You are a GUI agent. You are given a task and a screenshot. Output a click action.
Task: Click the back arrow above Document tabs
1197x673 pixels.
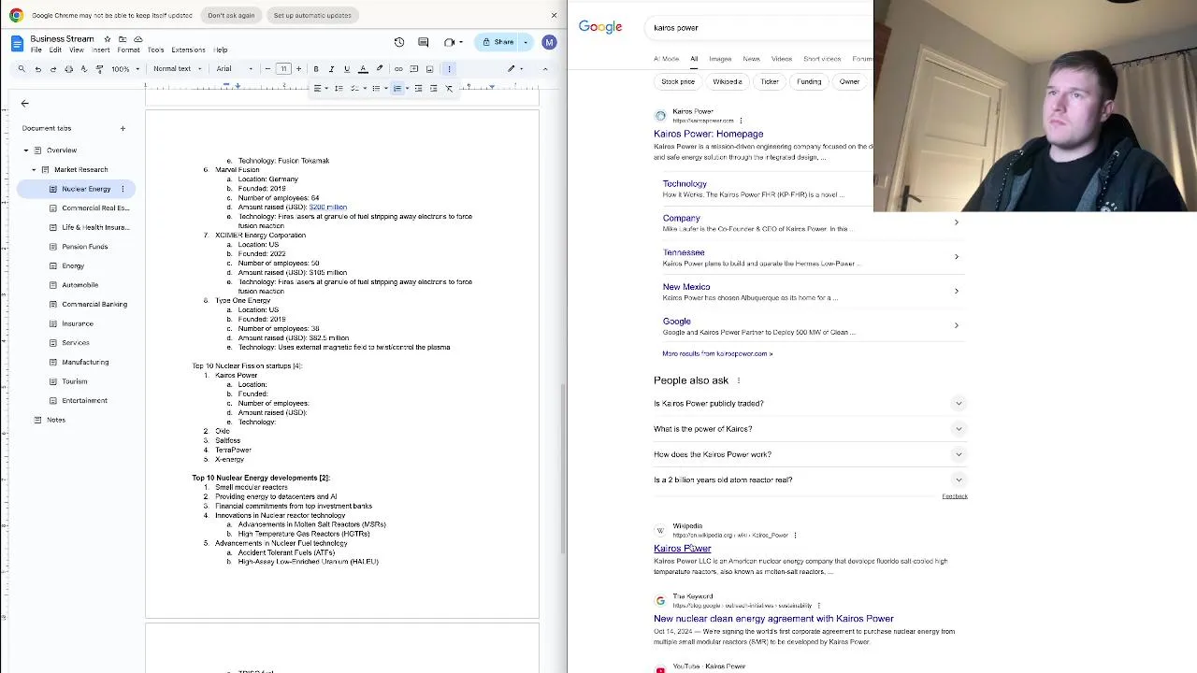click(x=25, y=104)
